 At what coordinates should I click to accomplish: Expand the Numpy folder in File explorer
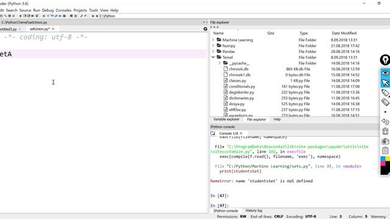point(213,46)
